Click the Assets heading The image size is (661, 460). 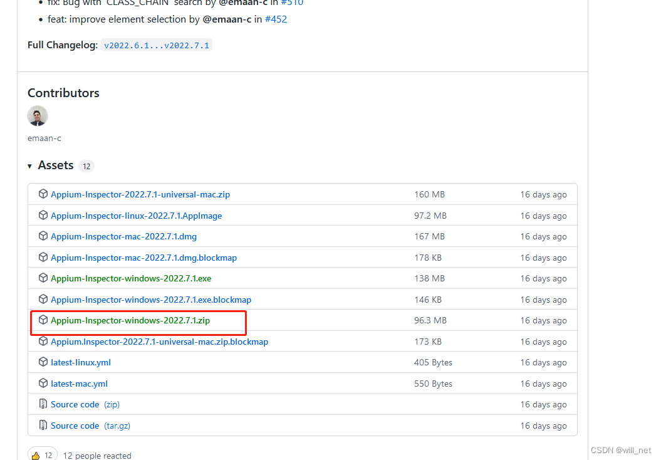click(56, 165)
